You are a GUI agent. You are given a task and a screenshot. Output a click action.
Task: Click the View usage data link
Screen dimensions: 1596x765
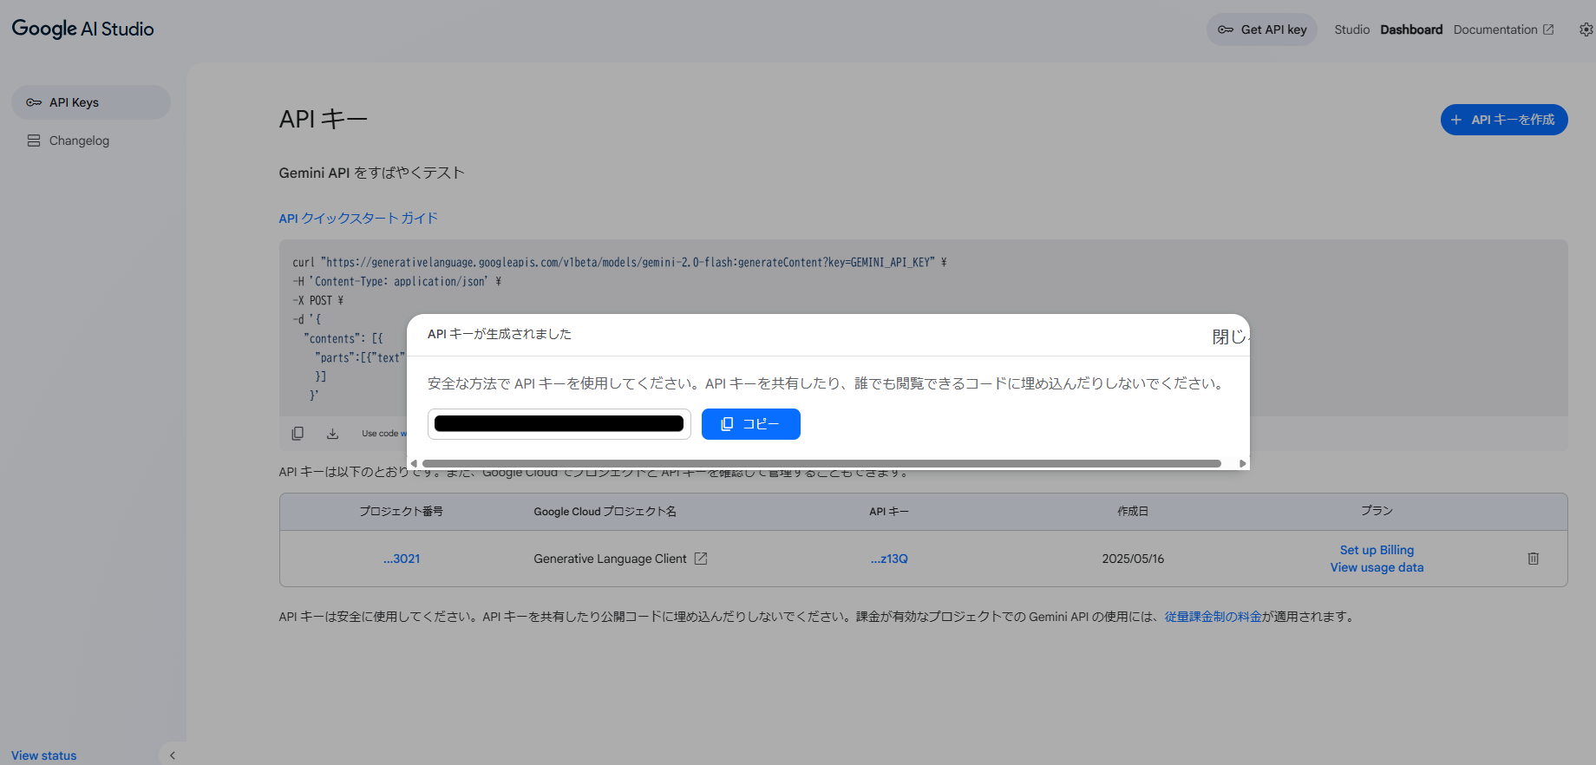(1377, 567)
